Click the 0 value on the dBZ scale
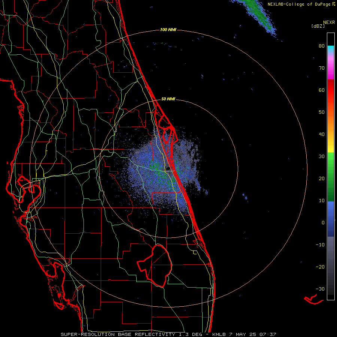337x337 pixels. tap(323, 223)
